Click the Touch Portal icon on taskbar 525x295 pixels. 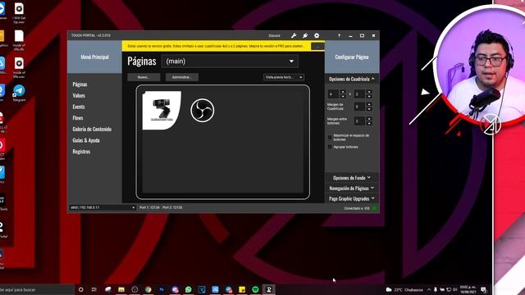pos(269,289)
